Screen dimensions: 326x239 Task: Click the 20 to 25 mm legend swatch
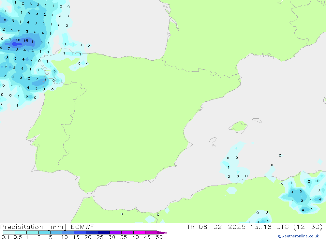tap(92, 232)
